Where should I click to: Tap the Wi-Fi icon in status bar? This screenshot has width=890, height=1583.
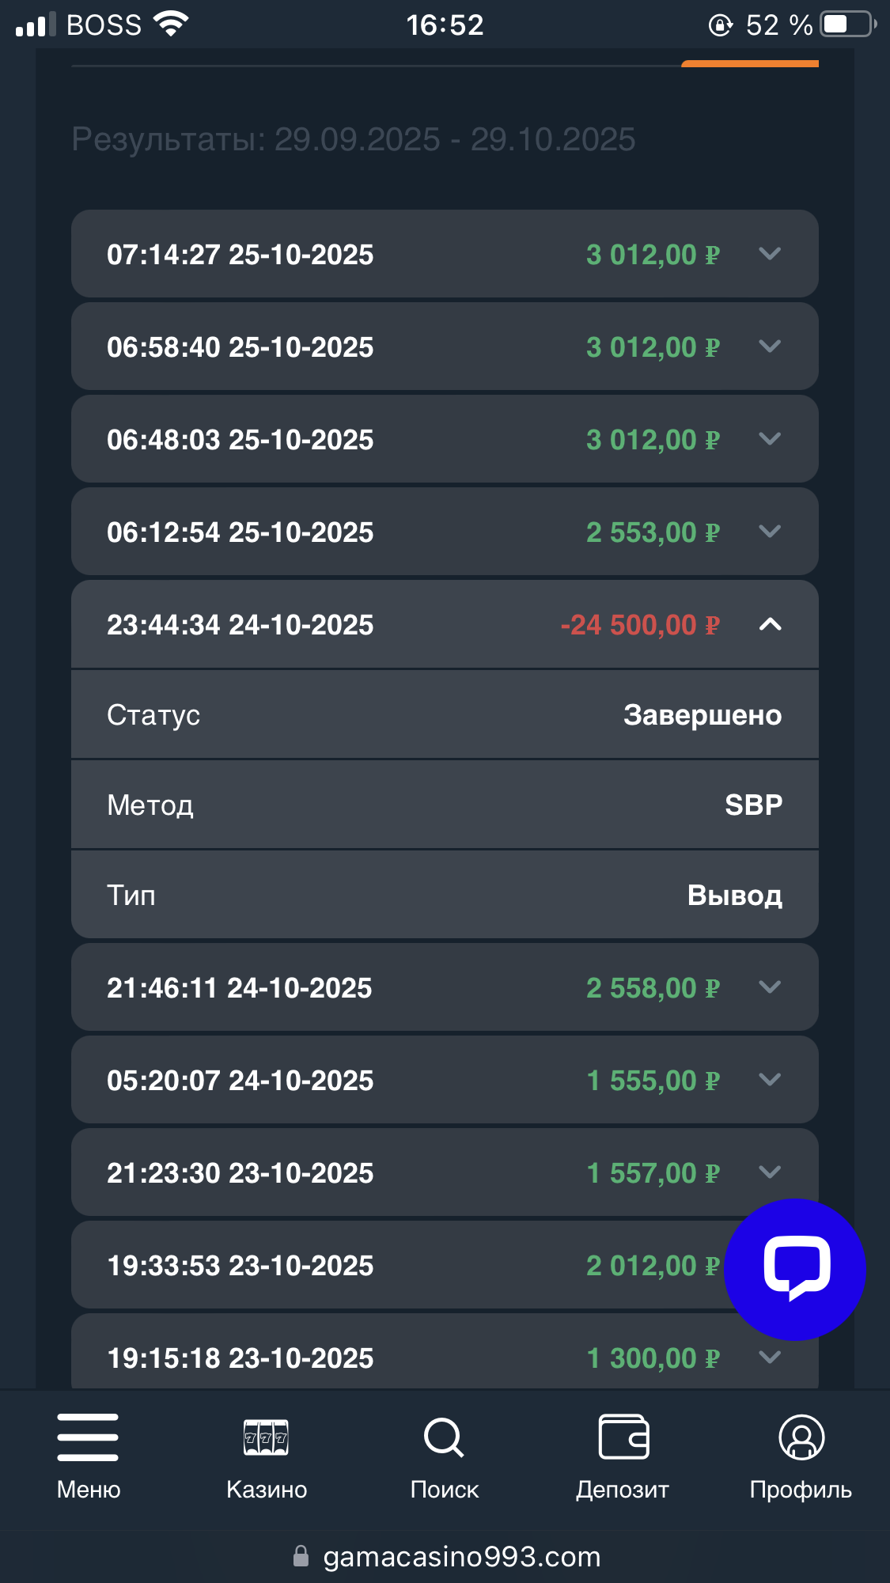171,24
